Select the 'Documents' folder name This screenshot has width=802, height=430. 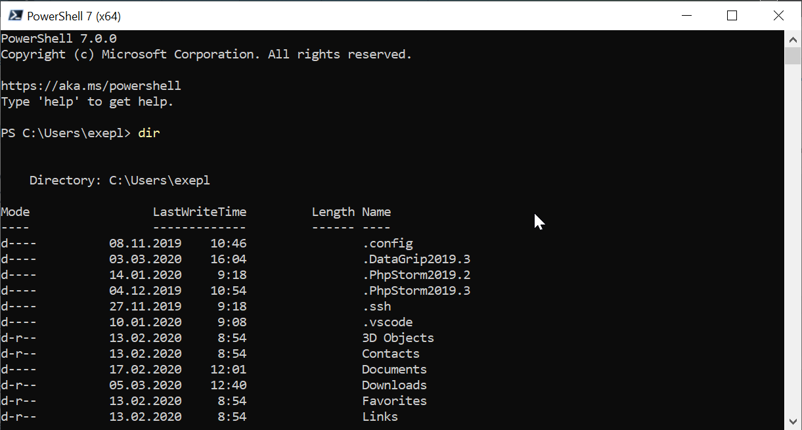395,370
